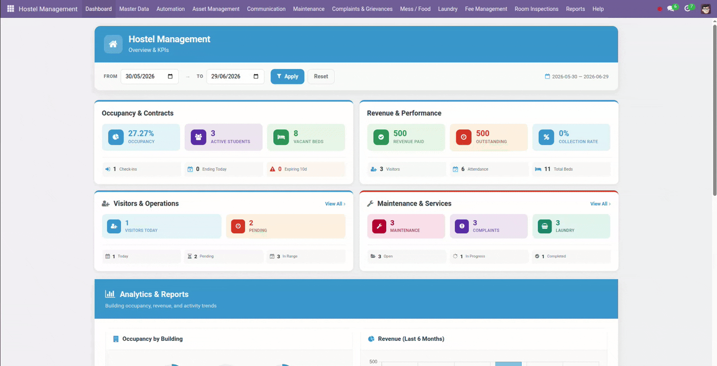
Task: Click the Open maintenance stat
Action: [x=407, y=256]
